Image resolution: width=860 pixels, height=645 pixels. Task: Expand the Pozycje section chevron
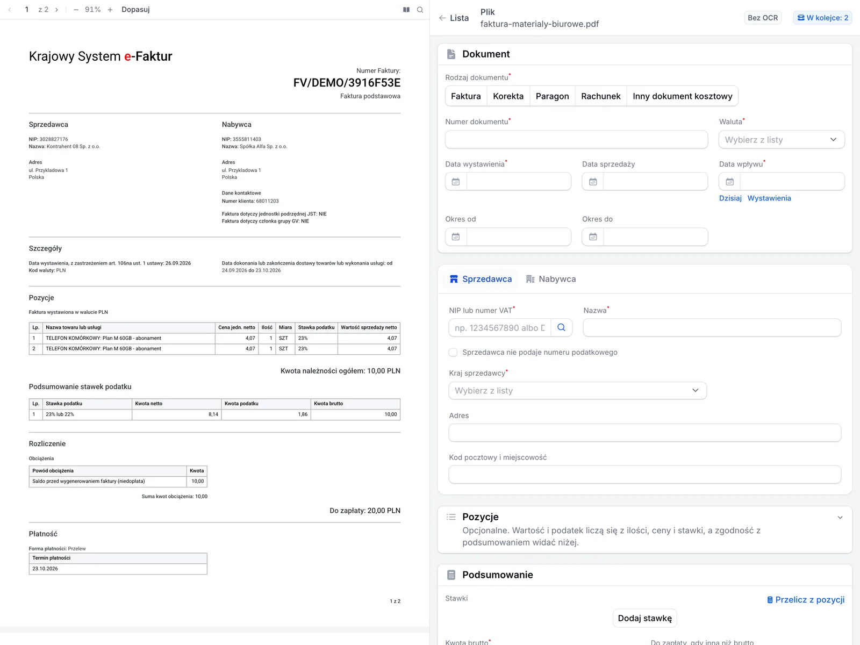tap(840, 518)
